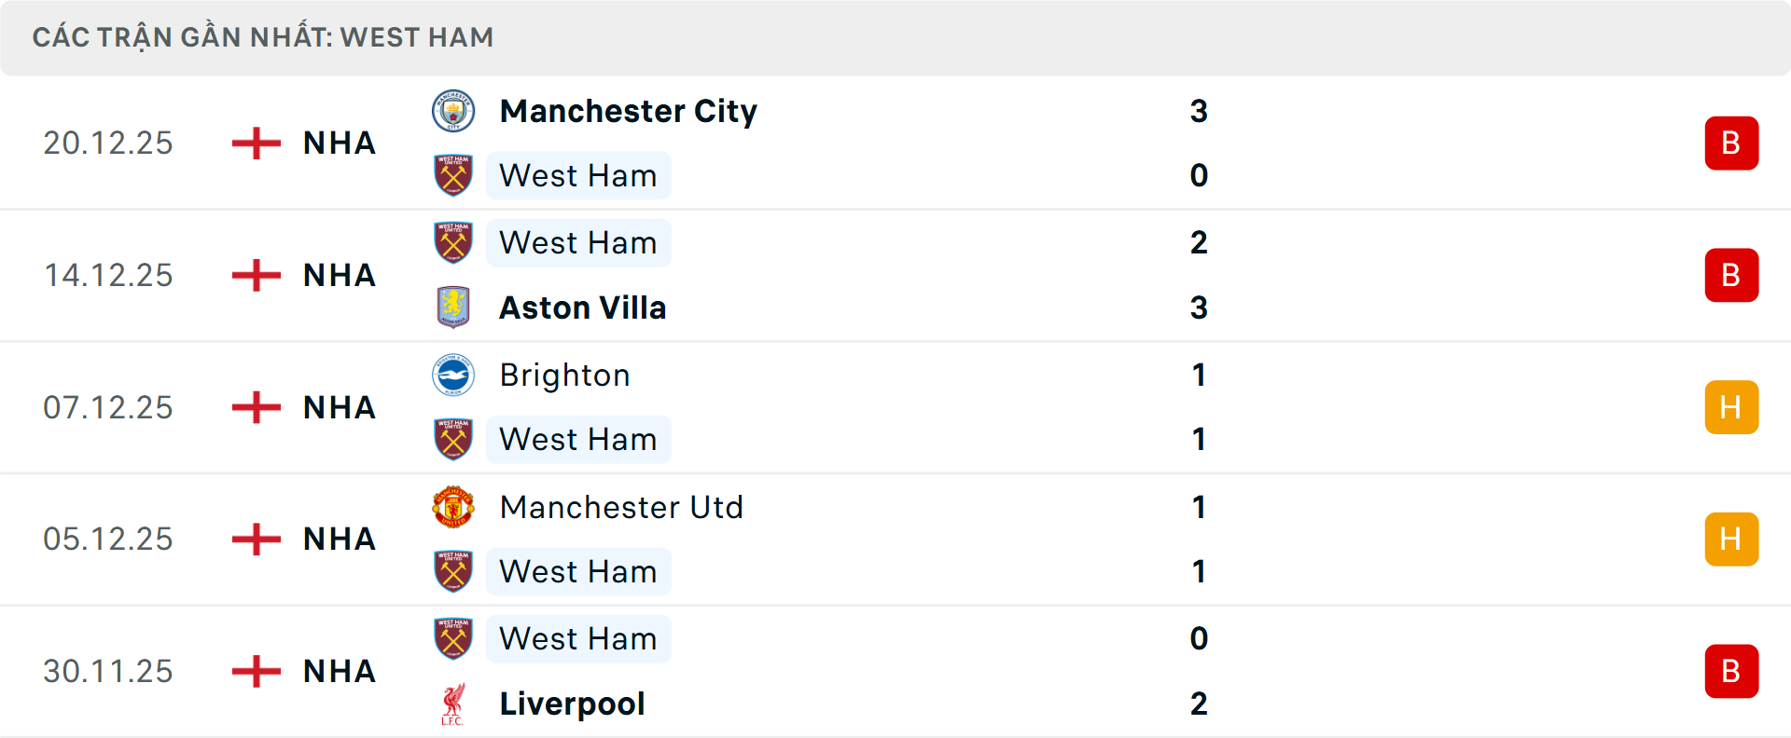
Task: Click the Manchester Utd club crest
Action: click(454, 508)
